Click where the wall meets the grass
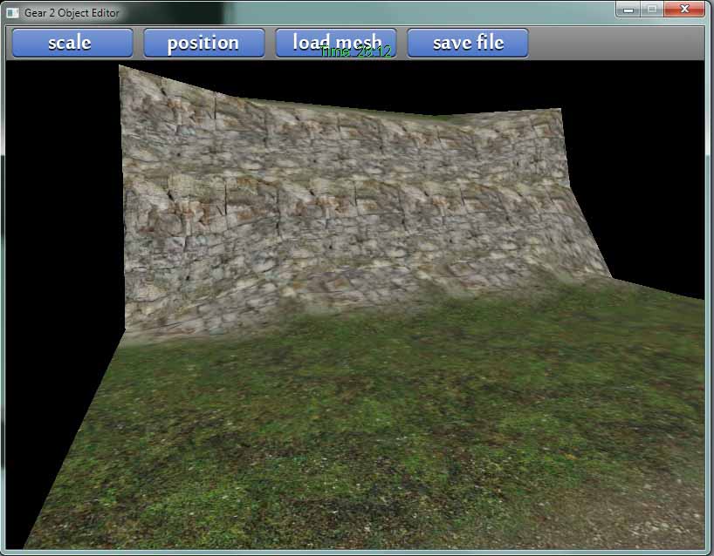Viewport: 714px width, 556px height. coord(349,305)
